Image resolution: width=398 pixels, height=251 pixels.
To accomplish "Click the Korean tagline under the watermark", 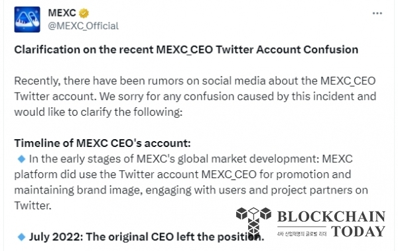I will tap(302, 234).
